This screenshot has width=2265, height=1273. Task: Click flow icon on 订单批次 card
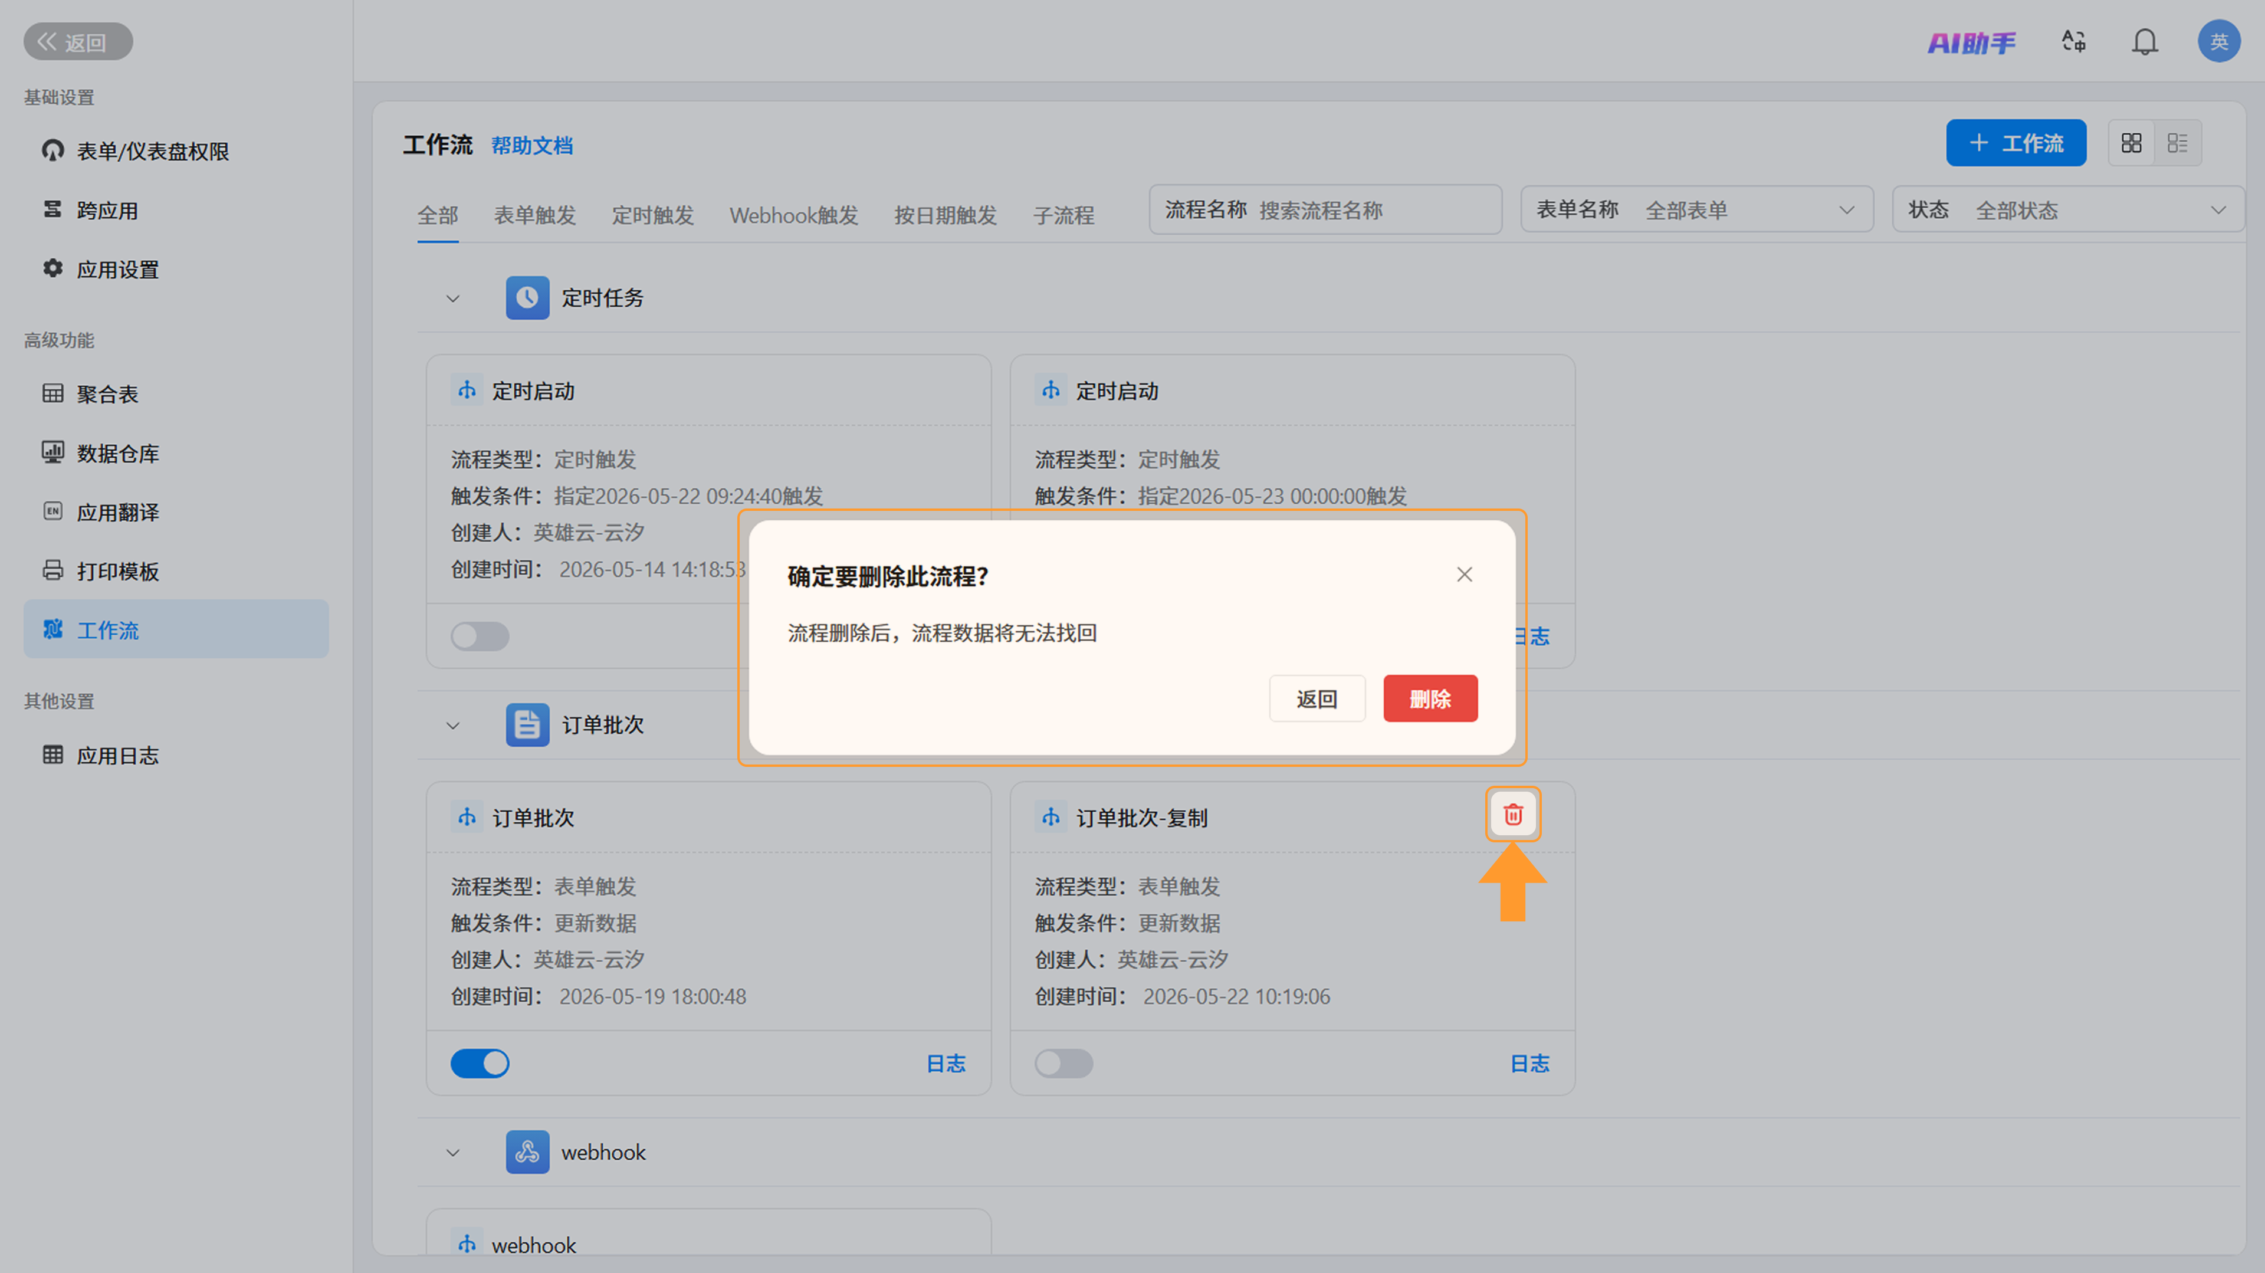[x=467, y=818]
